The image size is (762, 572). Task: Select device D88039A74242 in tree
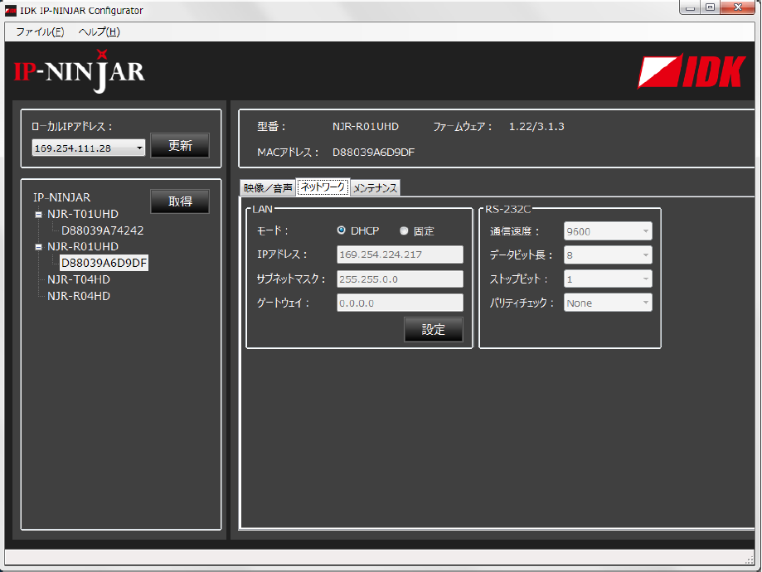pyautogui.click(x=103, y=230)
